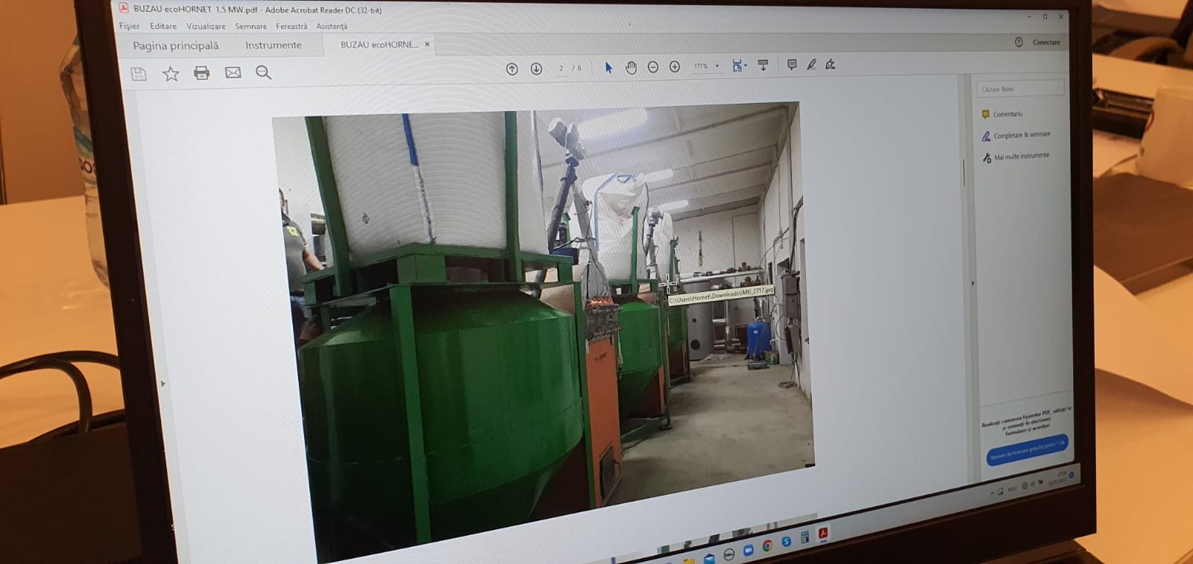Click the Save file icon
Viewport: 1193px width, 564px height.
coord(139,74)
